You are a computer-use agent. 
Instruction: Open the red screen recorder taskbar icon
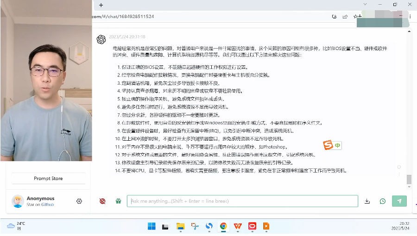[252, 226]
